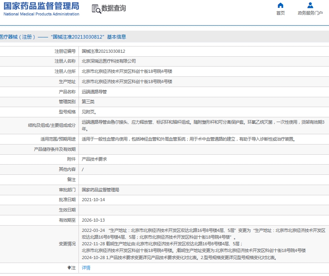
Task: Click the 政务服务门户 person icon
Action: [x=310, y=6]
